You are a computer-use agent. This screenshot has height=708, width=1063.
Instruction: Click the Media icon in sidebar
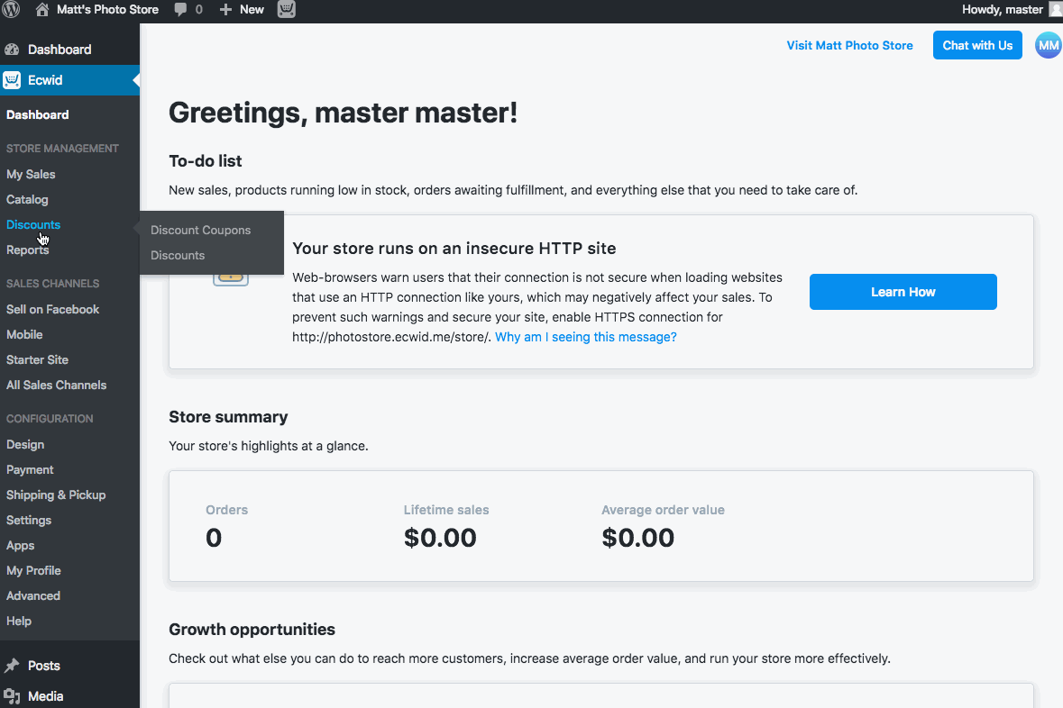pos(12,695)
